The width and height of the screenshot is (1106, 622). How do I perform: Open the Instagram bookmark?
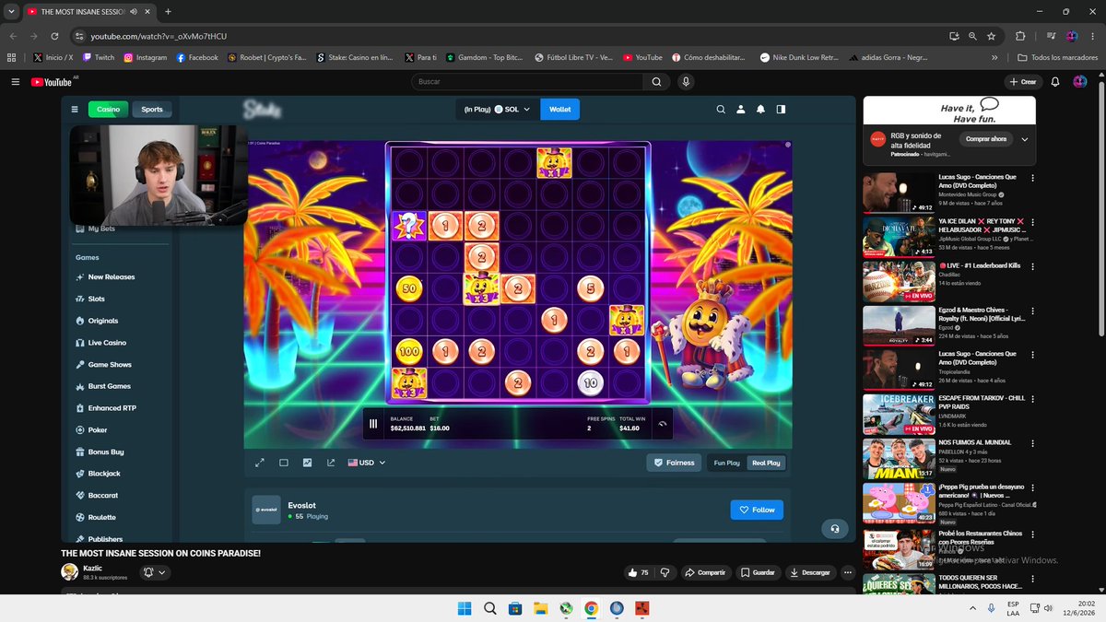[x=146, y=57]
